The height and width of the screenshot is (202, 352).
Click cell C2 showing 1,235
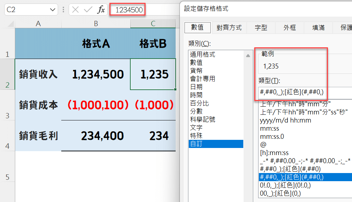(153, 75)
